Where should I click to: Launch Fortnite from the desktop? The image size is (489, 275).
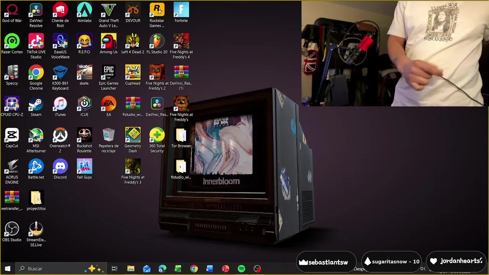[181, 13]
